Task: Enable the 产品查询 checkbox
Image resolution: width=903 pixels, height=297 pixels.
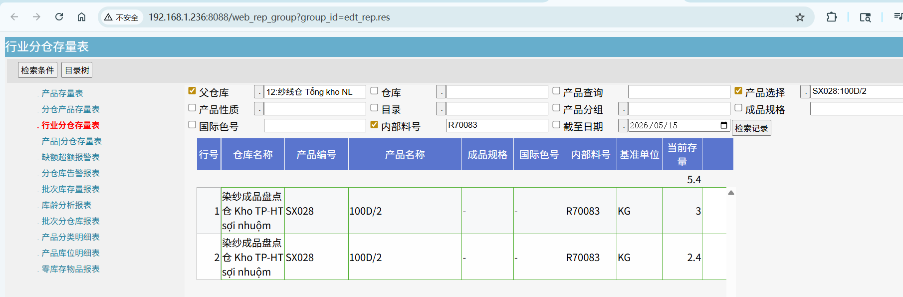Action: pos(556,91)
